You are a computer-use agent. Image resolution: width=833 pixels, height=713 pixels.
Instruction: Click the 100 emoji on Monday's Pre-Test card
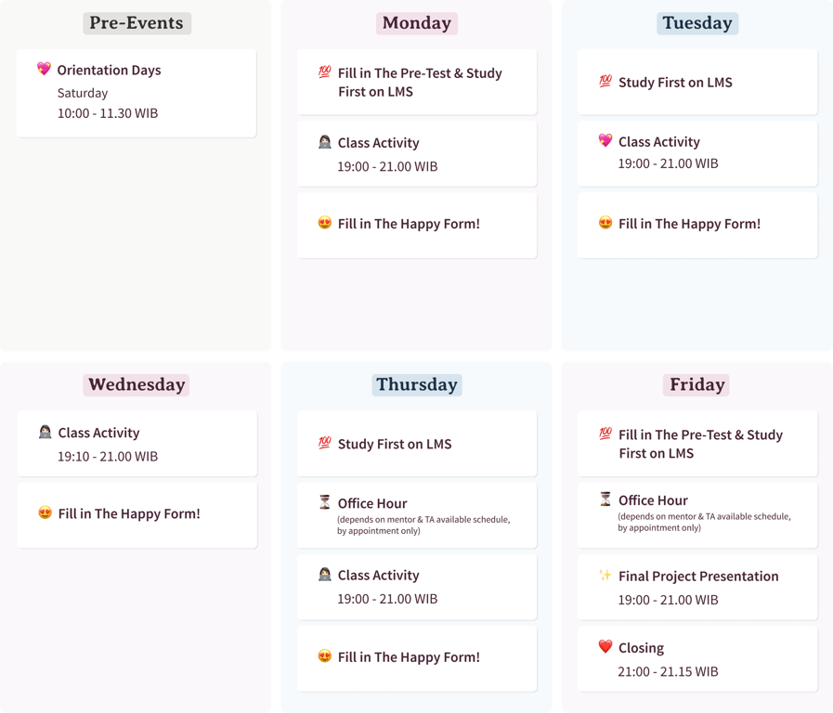(x=325, y=71)
